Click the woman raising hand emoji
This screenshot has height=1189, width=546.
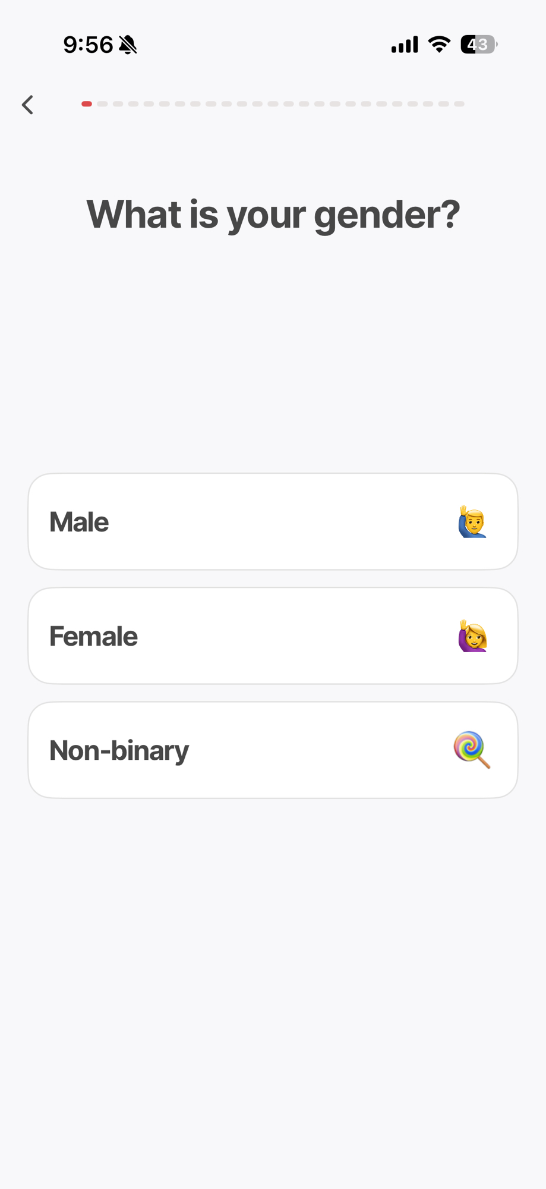[472, 636]
